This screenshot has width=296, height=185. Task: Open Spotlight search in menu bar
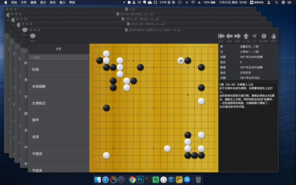tap(276, 2)
